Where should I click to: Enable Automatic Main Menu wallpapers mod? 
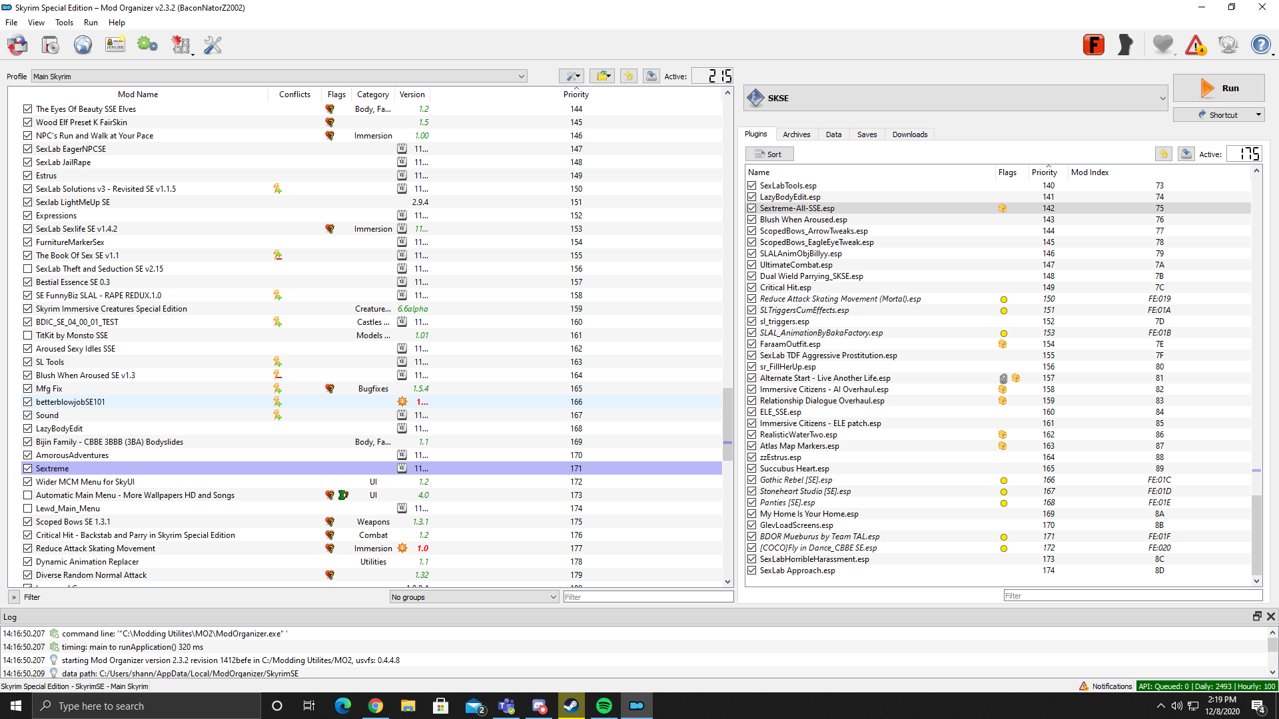pos(27,495)
